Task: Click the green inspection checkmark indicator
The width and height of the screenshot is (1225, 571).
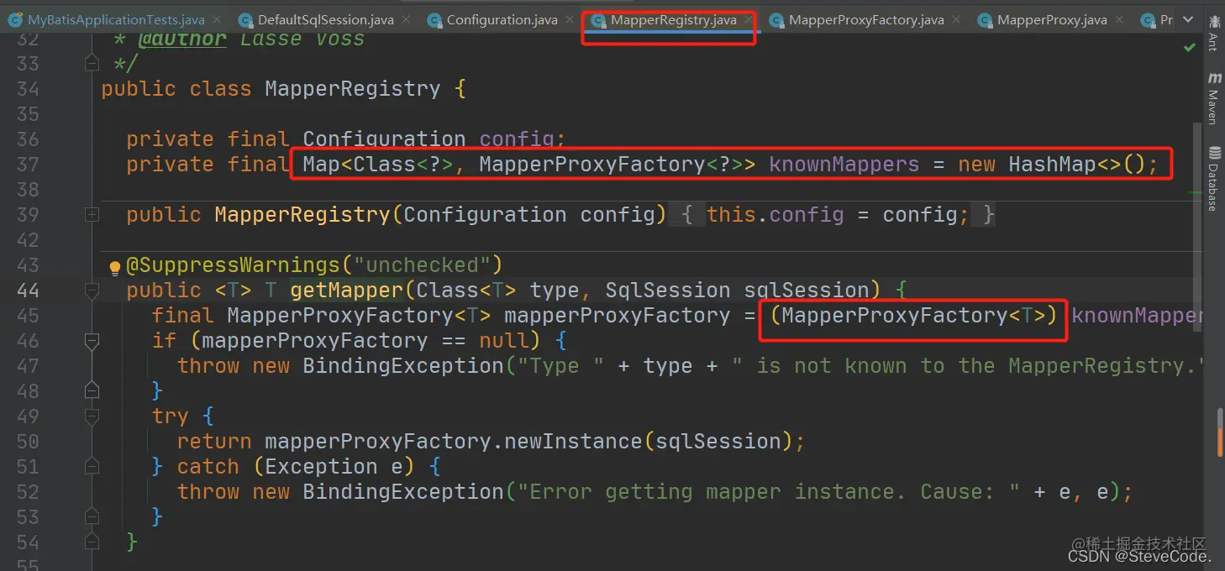Action: coord(1189,48)
